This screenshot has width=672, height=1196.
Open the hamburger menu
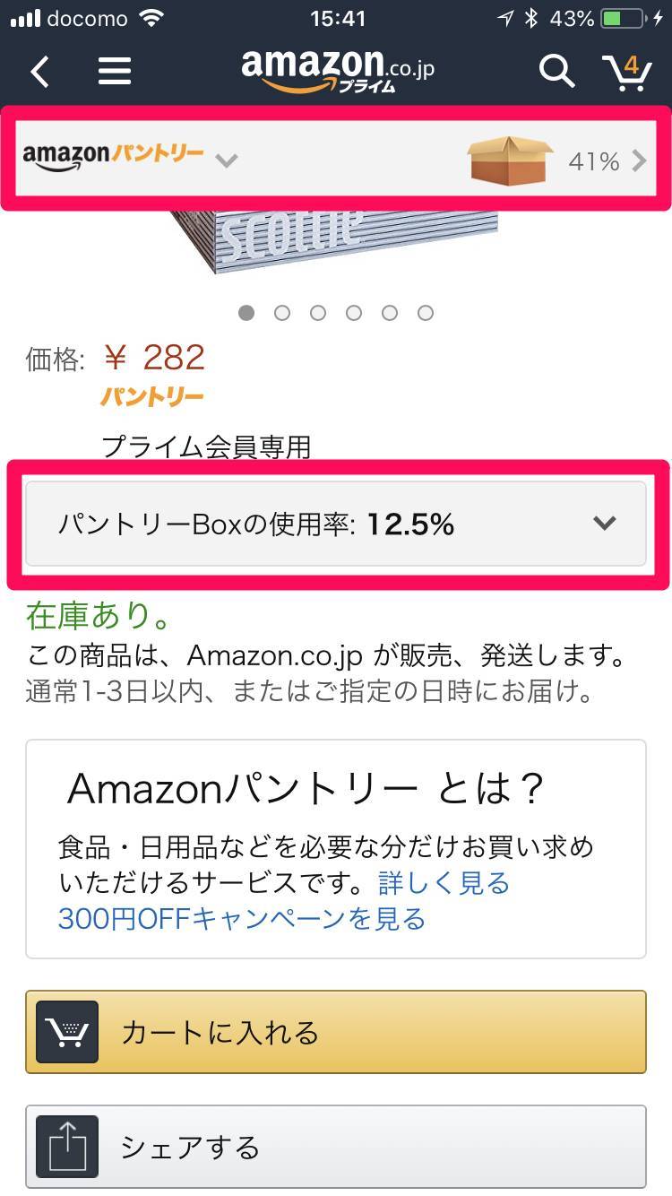pos(115,72)
